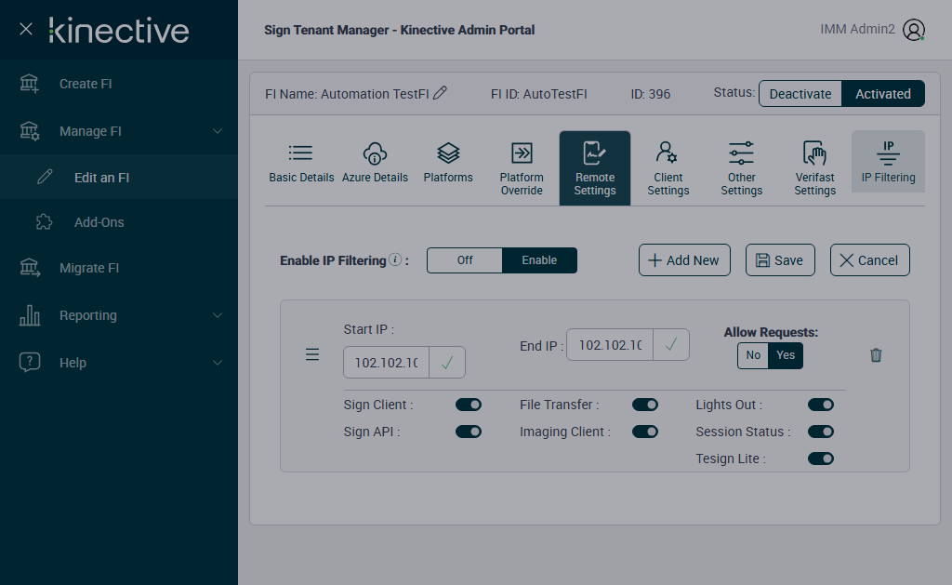Open Migrate FI in the sidebar
This screenshot has height=585, width=952.
(x=119, y=268)
